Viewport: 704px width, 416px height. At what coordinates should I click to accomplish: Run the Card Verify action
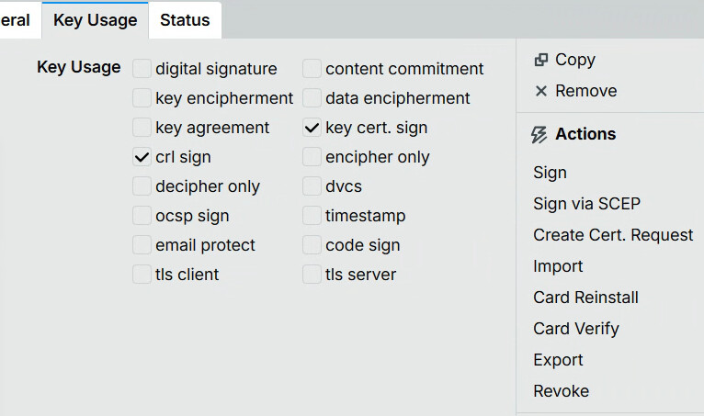click(x=576, y=329)
